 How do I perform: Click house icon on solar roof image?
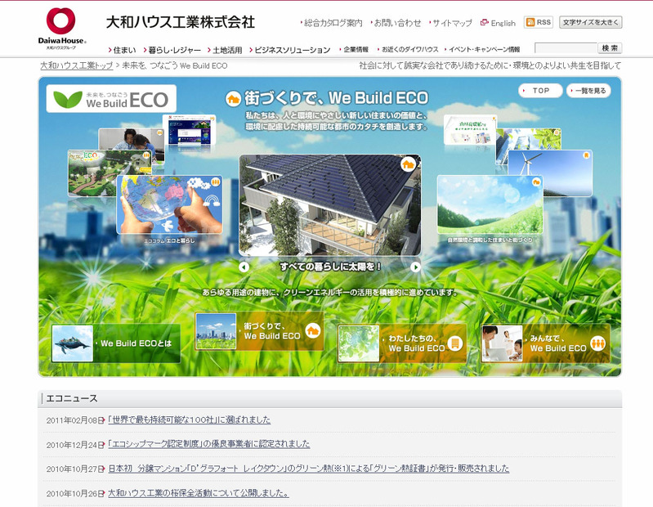(x=408, y=164)
